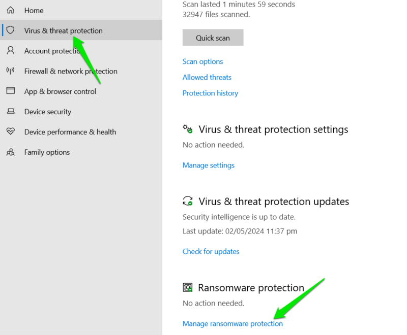Open Account protection via its person icon

[10, 51]
